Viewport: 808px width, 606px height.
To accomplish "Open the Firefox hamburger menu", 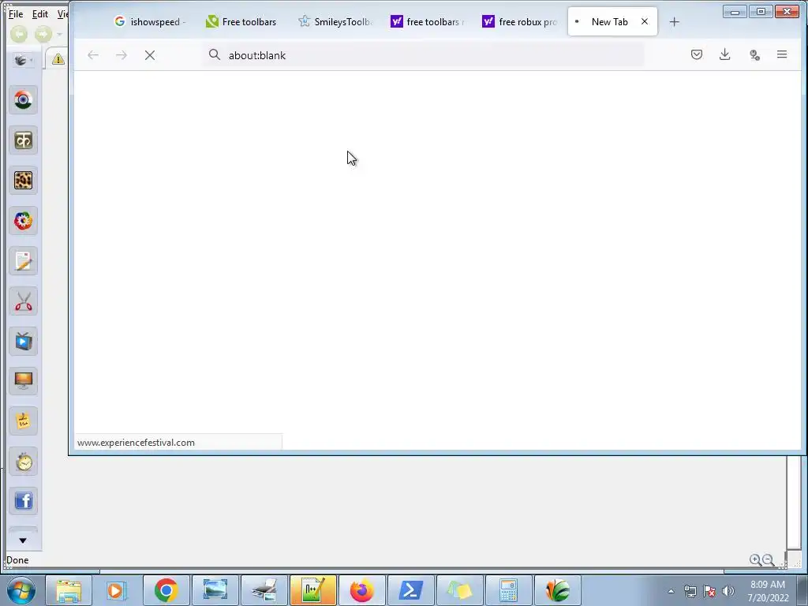I will point(782,54).
